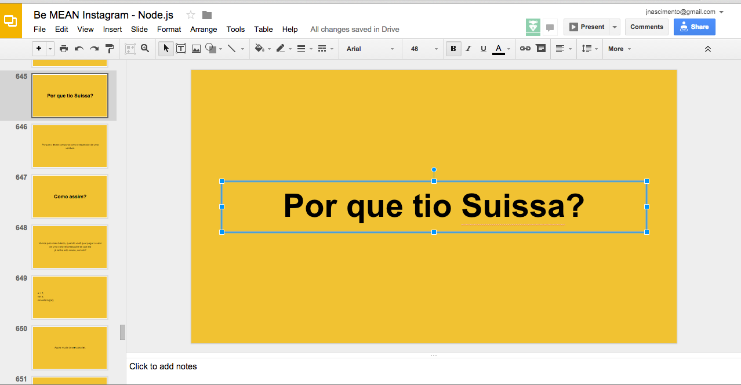Open the Insert menu

112,29
